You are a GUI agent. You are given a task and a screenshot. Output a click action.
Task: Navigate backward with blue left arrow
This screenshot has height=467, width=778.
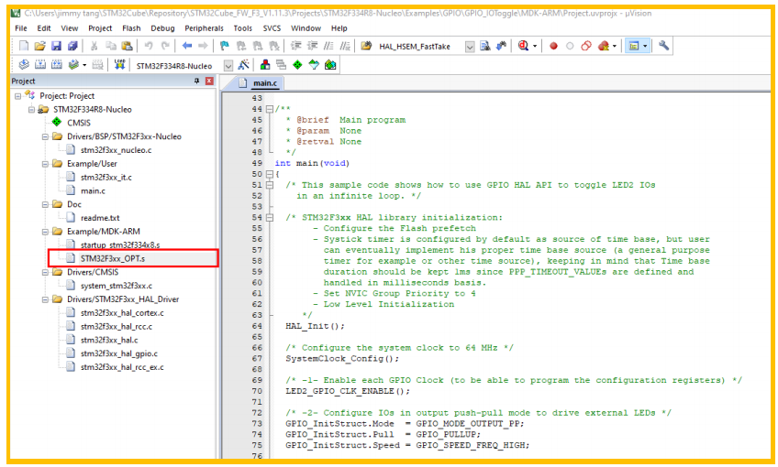pyautogui.click(x=186, y=46)
